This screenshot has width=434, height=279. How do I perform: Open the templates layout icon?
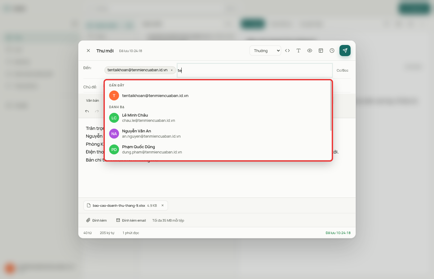(x=321, y=51)
